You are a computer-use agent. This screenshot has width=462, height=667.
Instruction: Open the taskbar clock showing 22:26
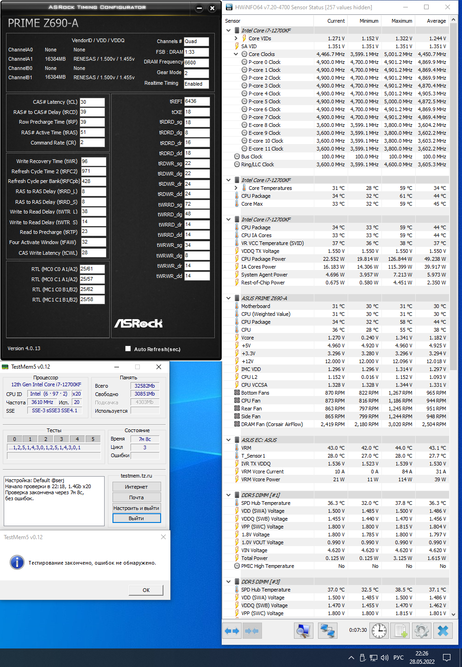pyautogui.click(x=422, y=658)
